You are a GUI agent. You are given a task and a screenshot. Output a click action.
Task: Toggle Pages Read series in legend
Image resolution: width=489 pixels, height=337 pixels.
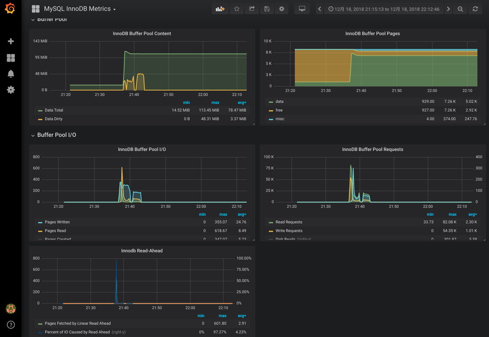point(55,231)
